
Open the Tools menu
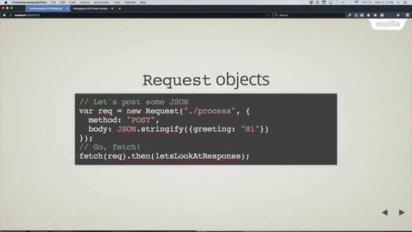tap(117, 3)
